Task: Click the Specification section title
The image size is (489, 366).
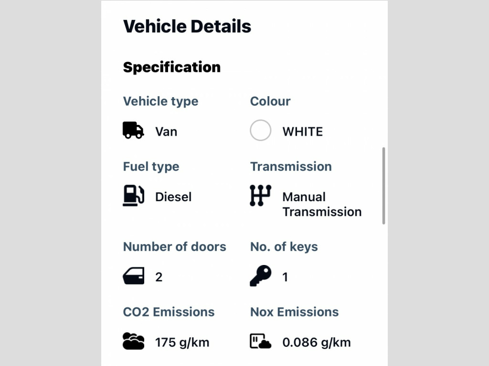Action: click(172, 67)
